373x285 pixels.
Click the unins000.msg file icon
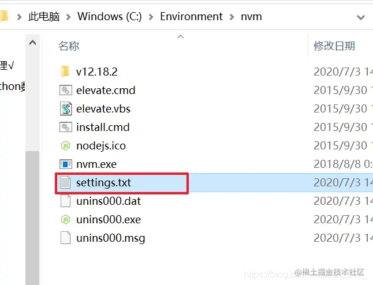click(x=65, y=238)
